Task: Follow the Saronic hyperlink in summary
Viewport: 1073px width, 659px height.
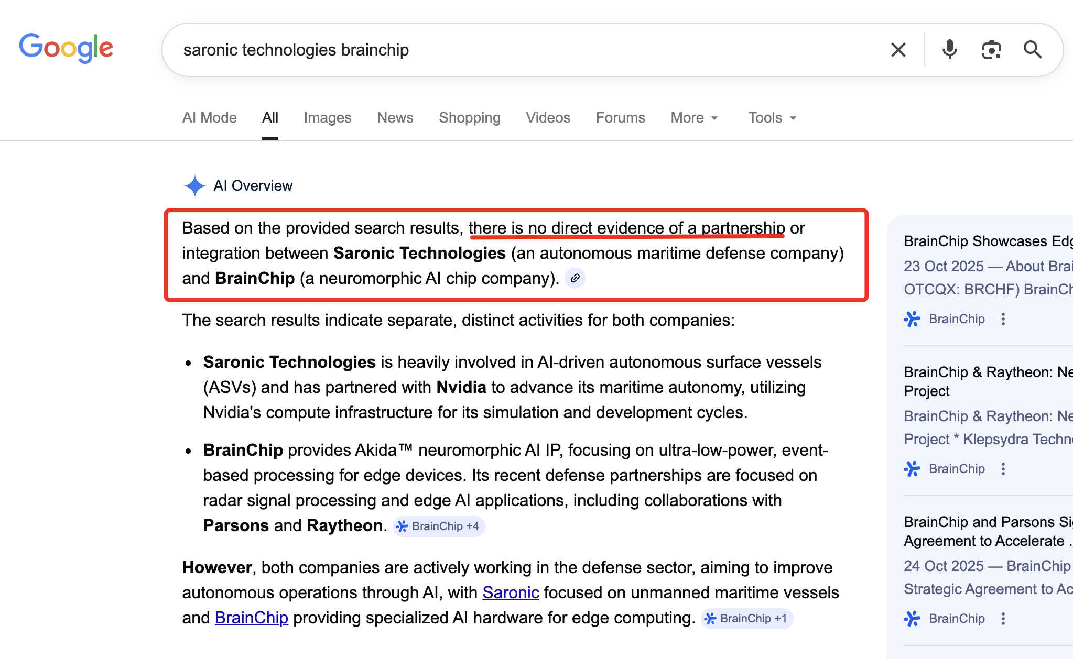Action: click(511, 592)
